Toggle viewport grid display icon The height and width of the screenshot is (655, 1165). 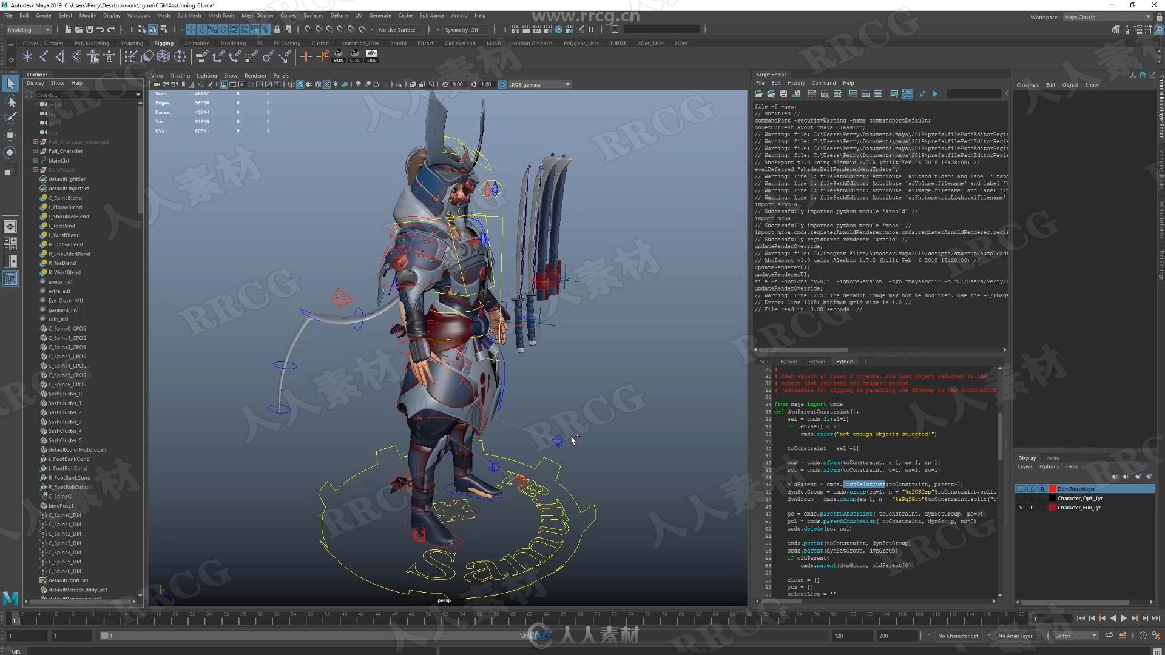point(224,84)
